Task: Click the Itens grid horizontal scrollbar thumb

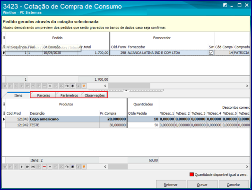Action: [118, 167]
